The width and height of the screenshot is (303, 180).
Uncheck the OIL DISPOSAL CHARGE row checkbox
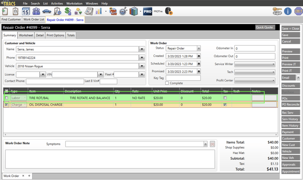click(6, 105)
